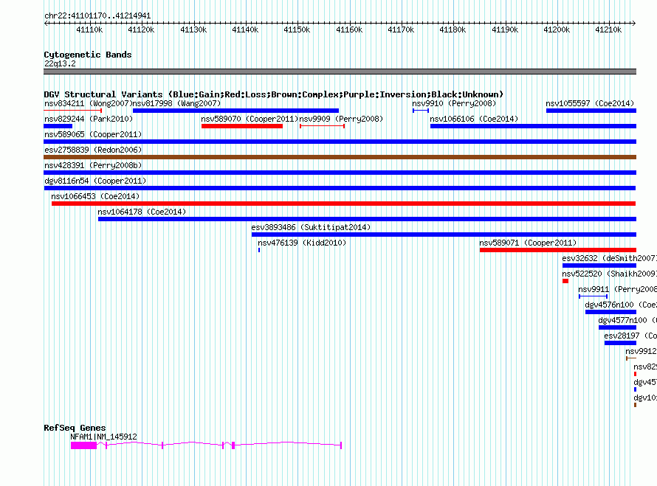Open NFAM1|NM_145912 gene label
Viewport: 657px width, 486px height.
coord(103,437)
